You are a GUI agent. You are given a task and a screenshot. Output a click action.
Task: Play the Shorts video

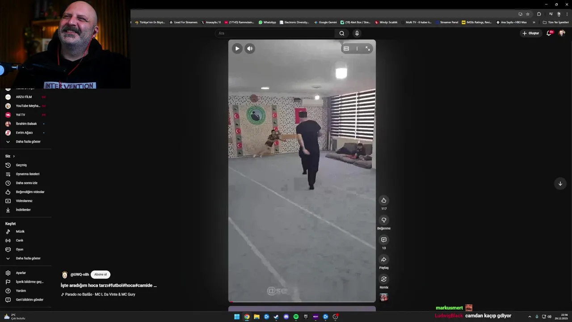pyautogui.click(x=237, y=48)
